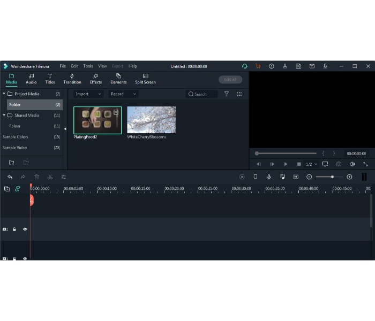Click the mark in brace

[323, 154]
